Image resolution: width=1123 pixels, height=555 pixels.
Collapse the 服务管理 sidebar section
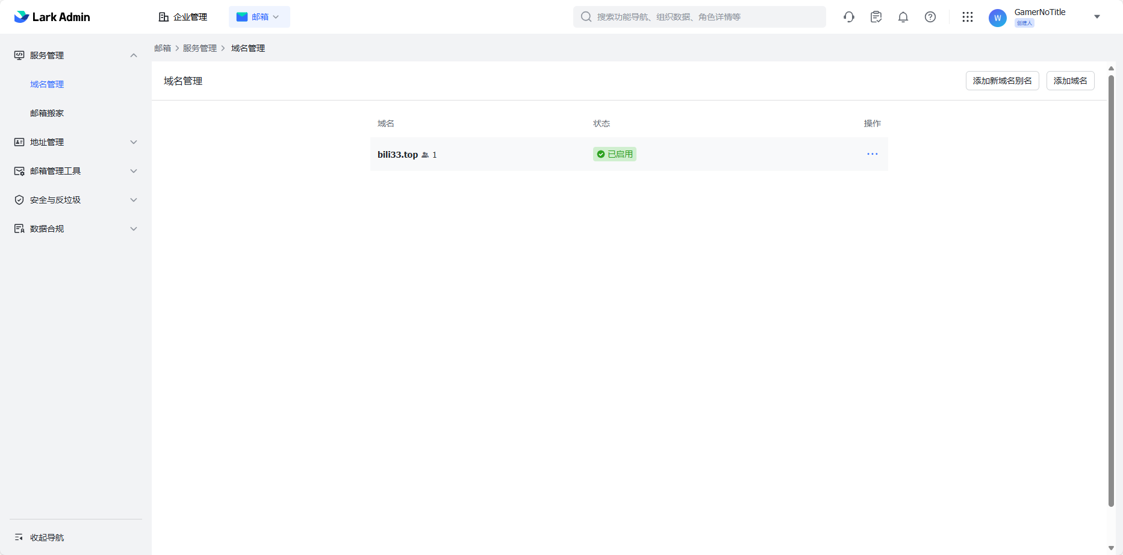[134, 55]
